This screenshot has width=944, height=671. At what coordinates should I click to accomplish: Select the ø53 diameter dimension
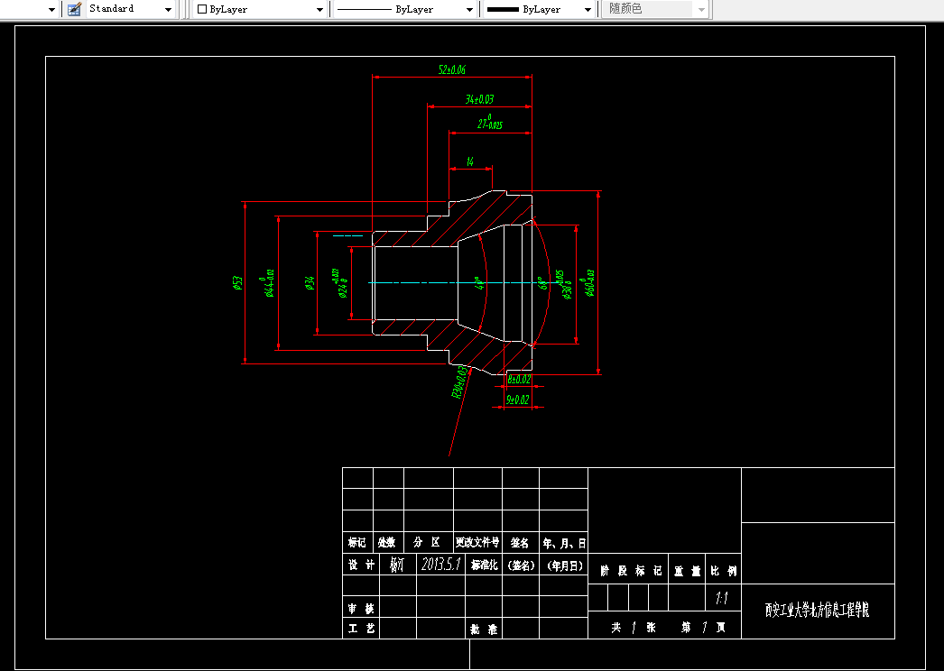tap(237, 283)
